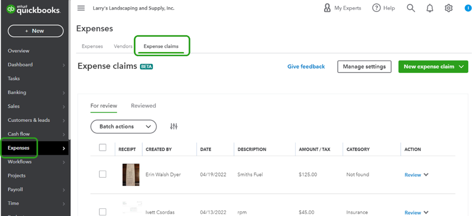
Task: Click the Manage settings button
Action: point(364,67)
